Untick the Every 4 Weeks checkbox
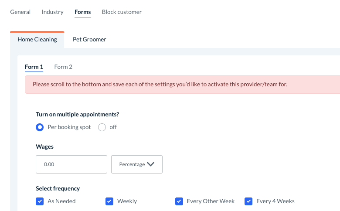This screenshot has height=211, width=340. [x=249, y=201]
